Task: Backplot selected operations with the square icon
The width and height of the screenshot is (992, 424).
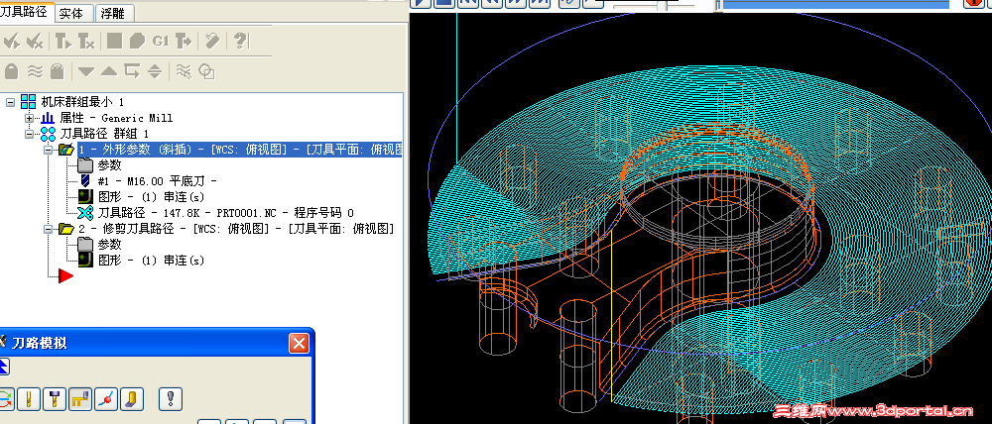Action: 114,42
